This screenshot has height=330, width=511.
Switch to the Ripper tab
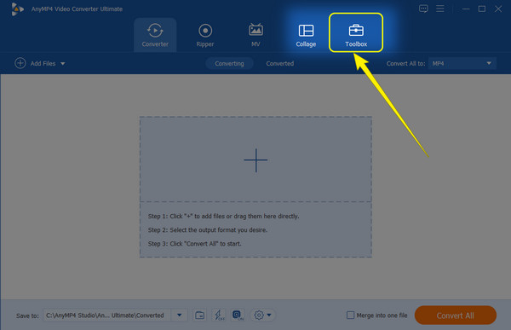(205, 35)
